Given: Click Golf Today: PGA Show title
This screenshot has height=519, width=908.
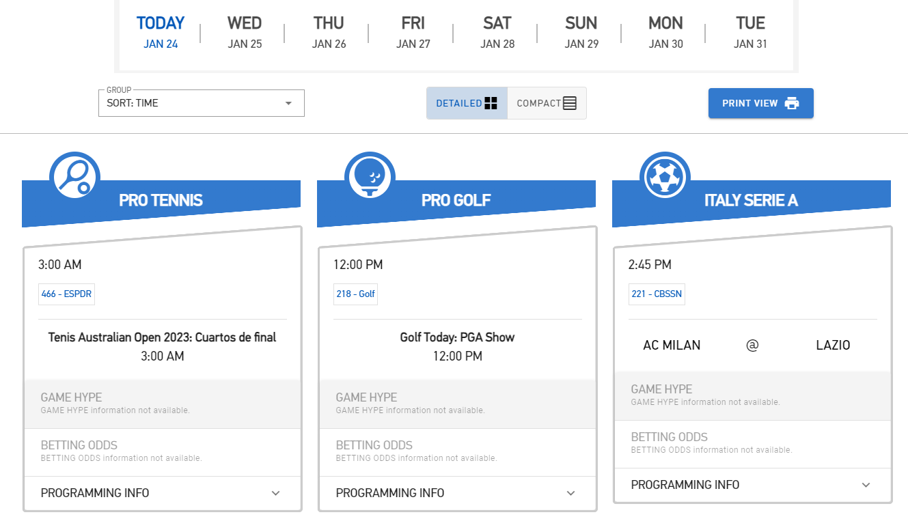Looking at the screenshot, I should (457, 337).
